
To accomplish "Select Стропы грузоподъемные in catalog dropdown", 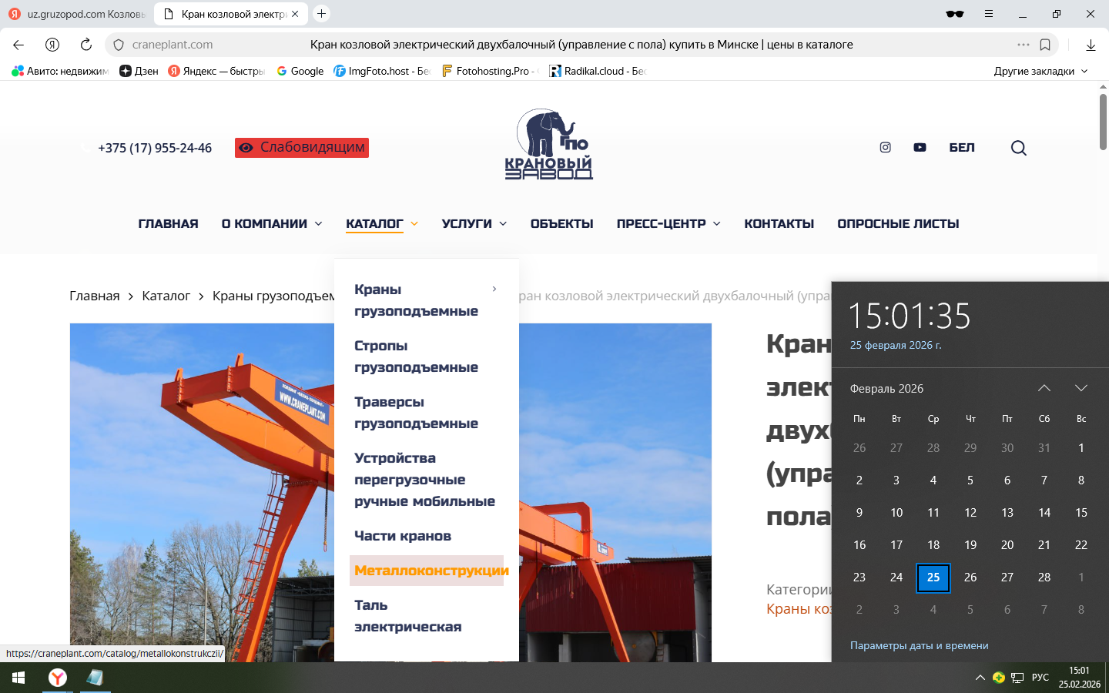I will coord(417,357).
